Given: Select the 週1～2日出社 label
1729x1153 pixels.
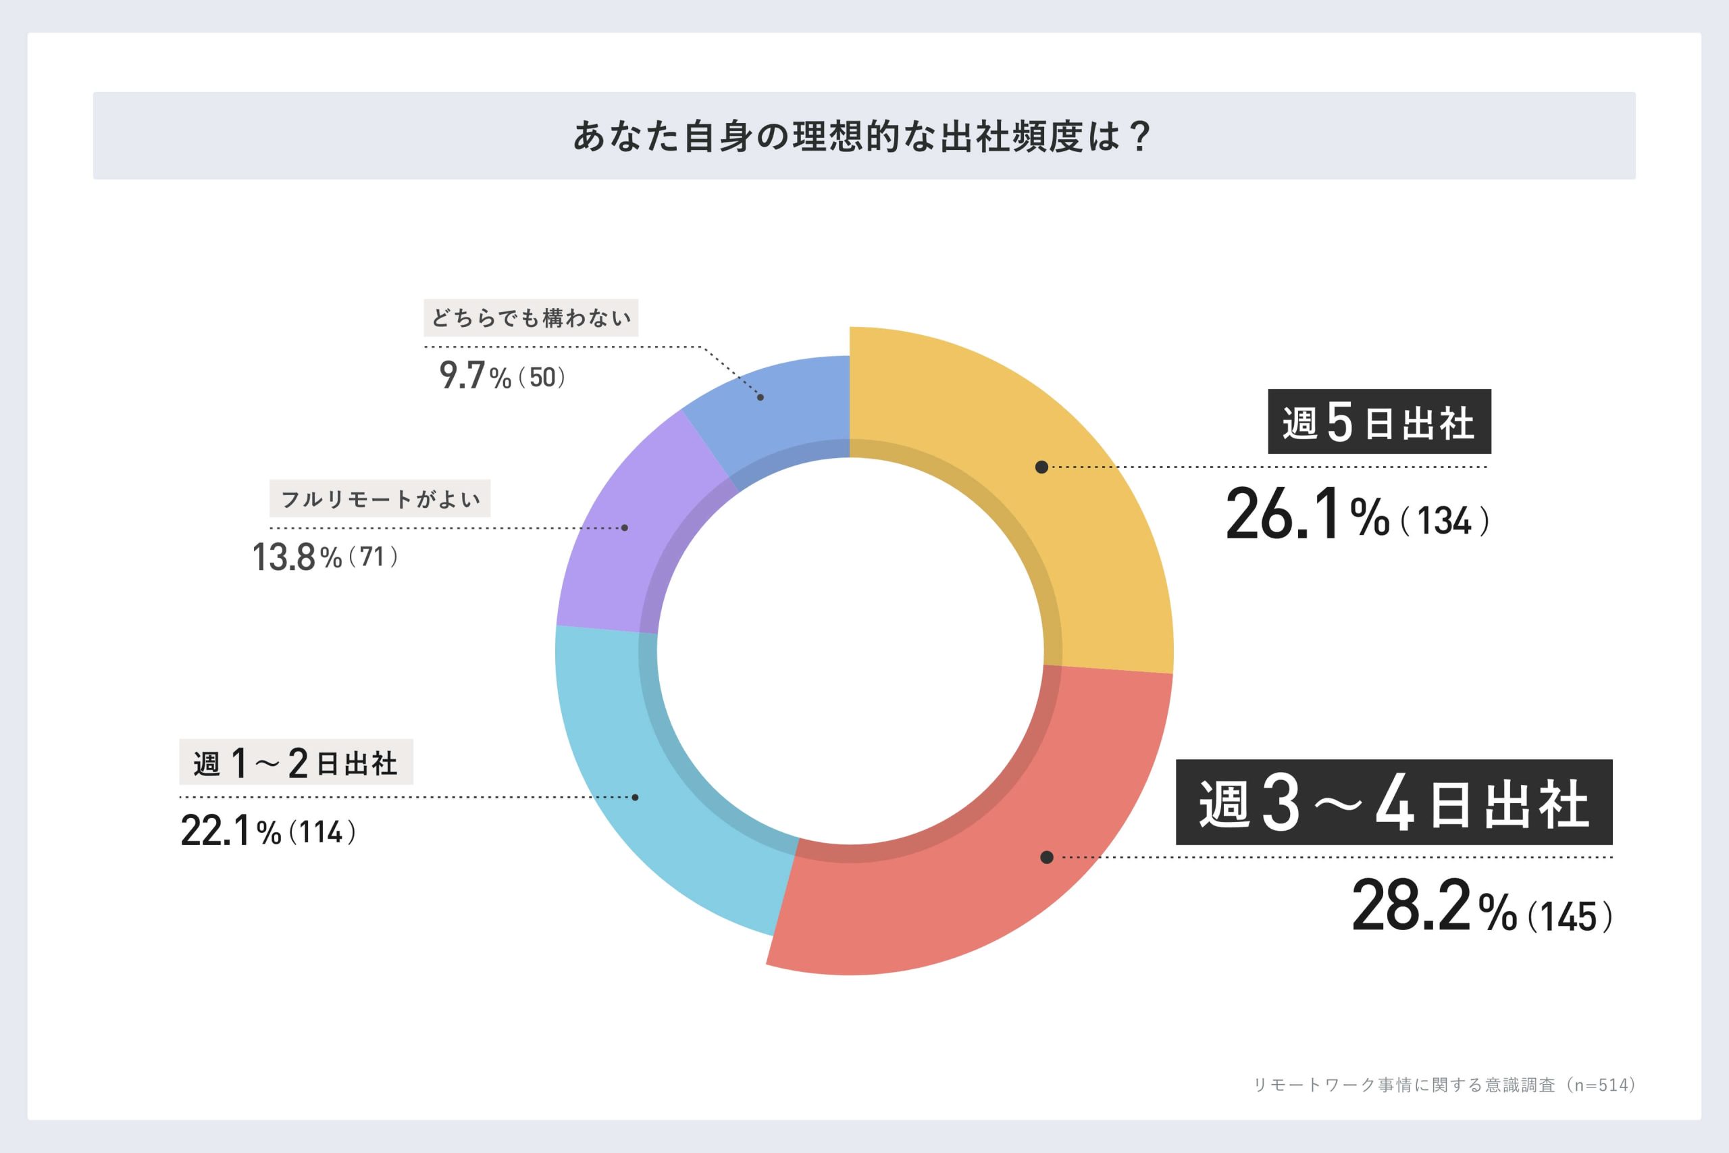Looking at the screenshot, I should (x=296, y=762).
